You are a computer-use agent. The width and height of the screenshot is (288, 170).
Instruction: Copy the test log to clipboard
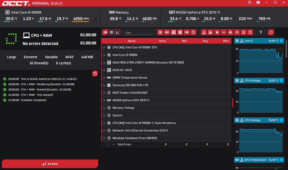[x=95, y=73]
